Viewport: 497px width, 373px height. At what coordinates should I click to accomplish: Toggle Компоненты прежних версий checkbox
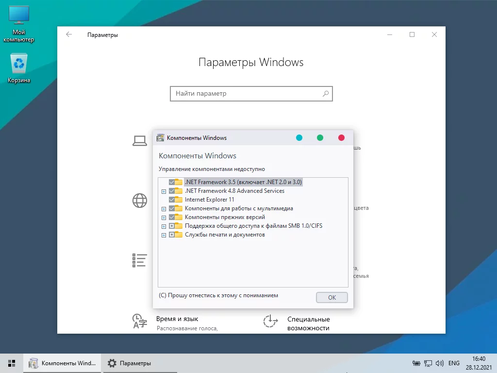pos(172,217)
